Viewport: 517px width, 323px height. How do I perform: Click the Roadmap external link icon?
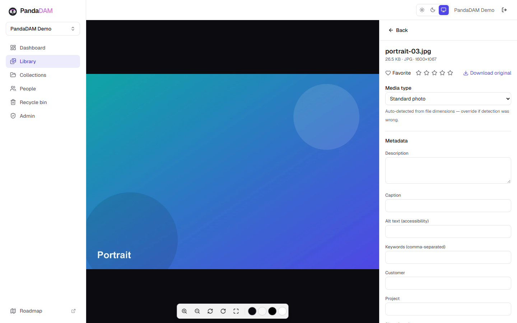pos(73,311)
